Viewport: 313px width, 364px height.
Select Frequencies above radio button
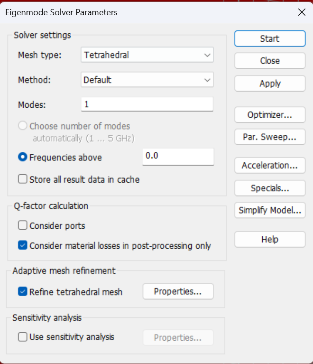click(22, 157)
